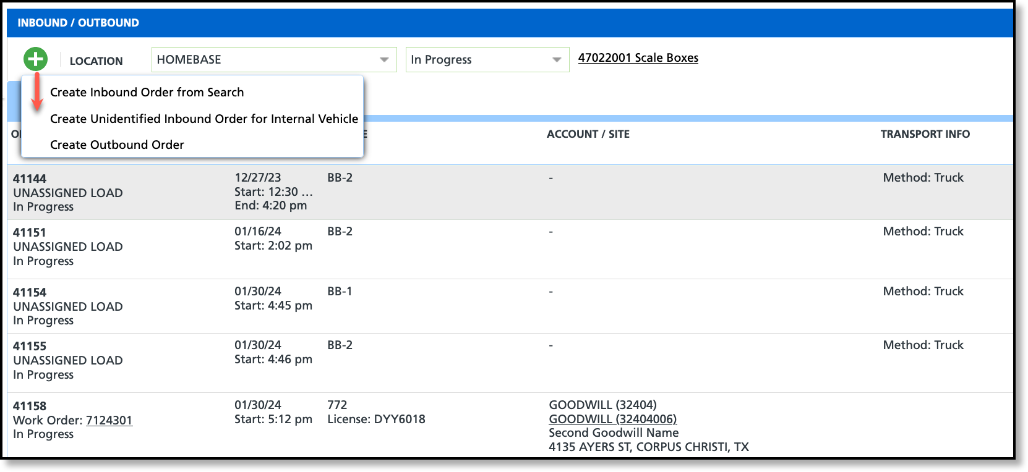
Task: Click BB-2 vehicle in order 41144
Action: (340, 177)
